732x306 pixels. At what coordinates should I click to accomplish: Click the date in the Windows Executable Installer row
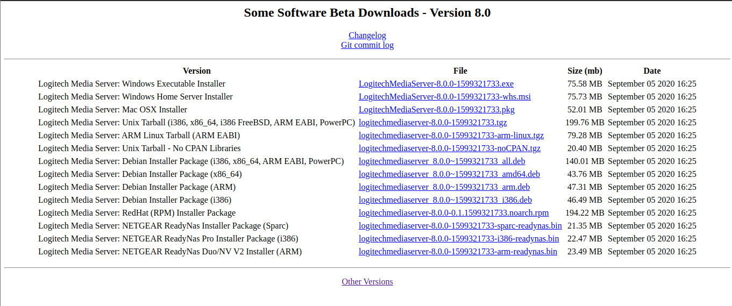pos(652,84)
